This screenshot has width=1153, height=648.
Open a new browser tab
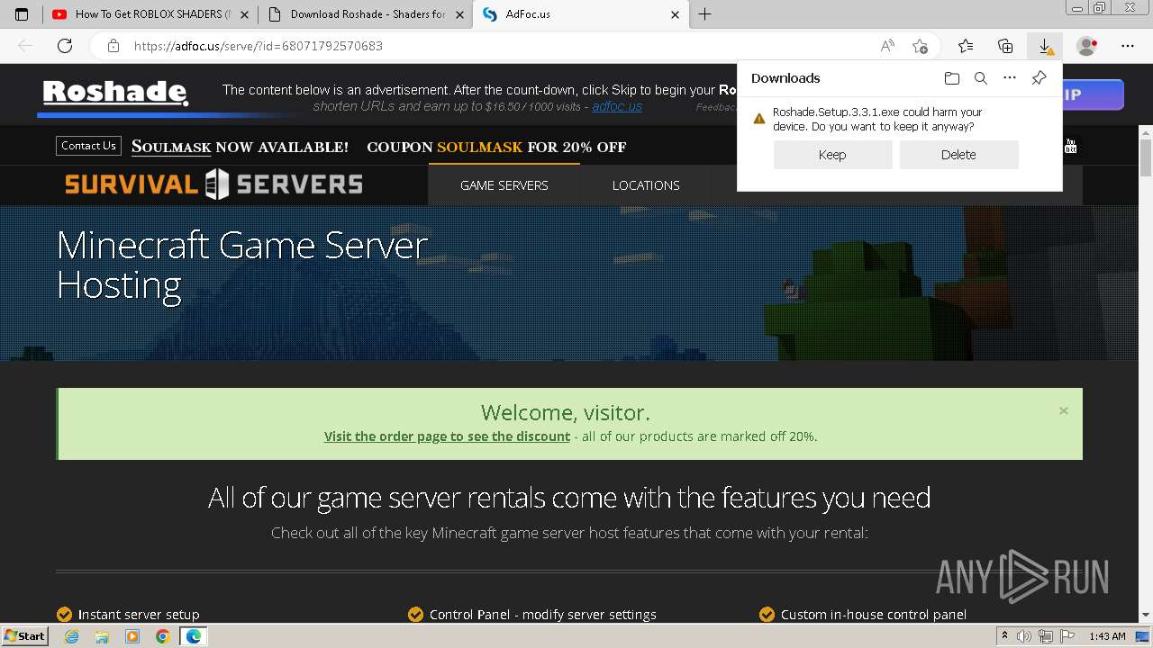pyautogui.click(x=704, y=14)
